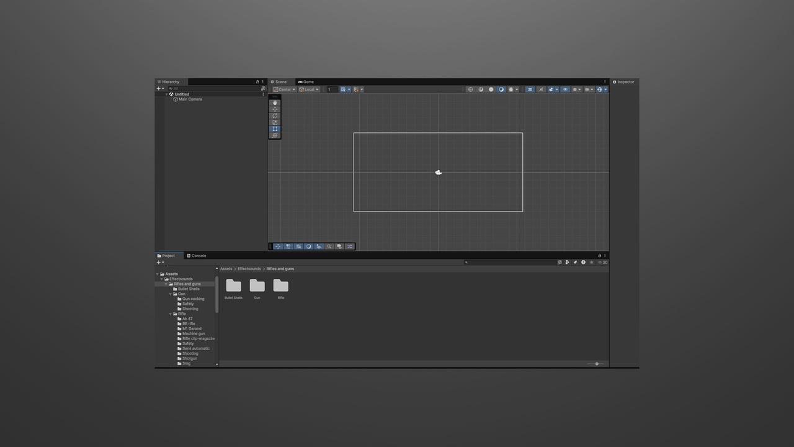
Task: Click the asset icon size slider
Action: click(595, 364)
